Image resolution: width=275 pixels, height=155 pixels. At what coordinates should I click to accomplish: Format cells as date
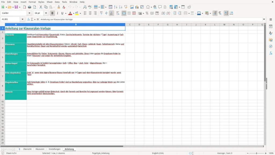pos(157,13)
